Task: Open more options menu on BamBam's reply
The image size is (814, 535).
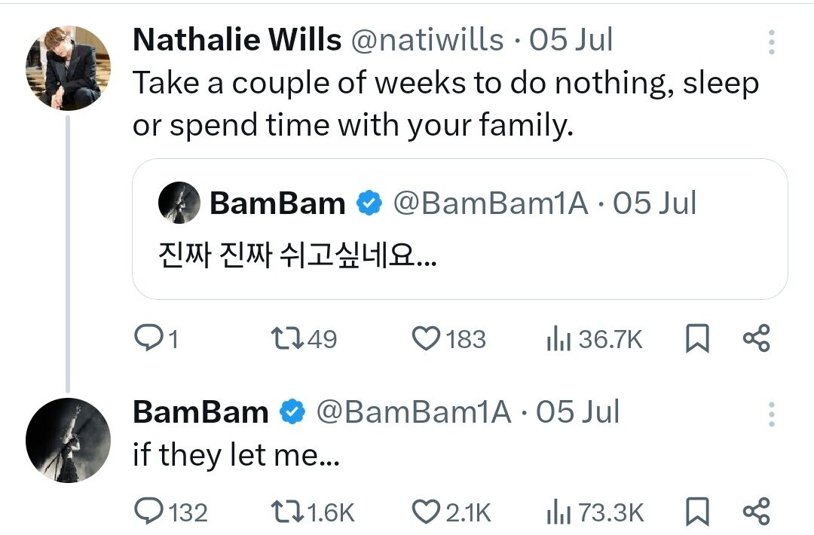Action: point(771,414)
